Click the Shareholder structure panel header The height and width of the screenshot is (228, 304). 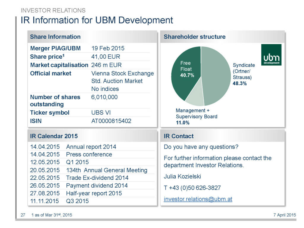[194, 37]
